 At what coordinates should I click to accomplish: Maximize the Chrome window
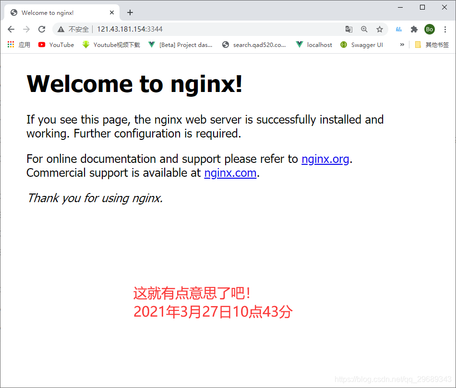[422, 7]
